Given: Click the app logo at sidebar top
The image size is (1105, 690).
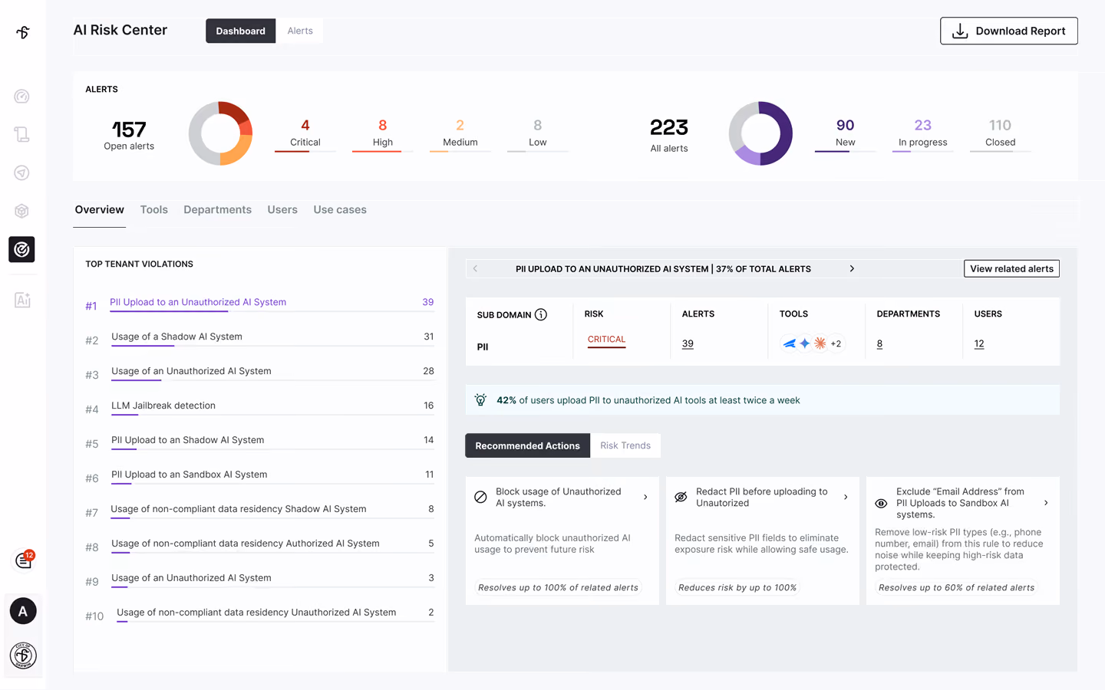Looking at the screenshot, I should point(23,32).
